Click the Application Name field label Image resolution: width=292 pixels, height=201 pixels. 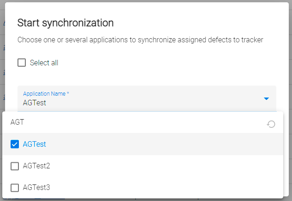[x=46, y=93]
